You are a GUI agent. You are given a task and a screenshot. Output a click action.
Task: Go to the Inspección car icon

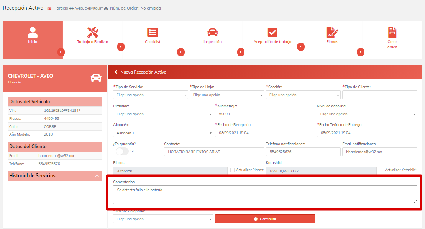tap(212, 33)
